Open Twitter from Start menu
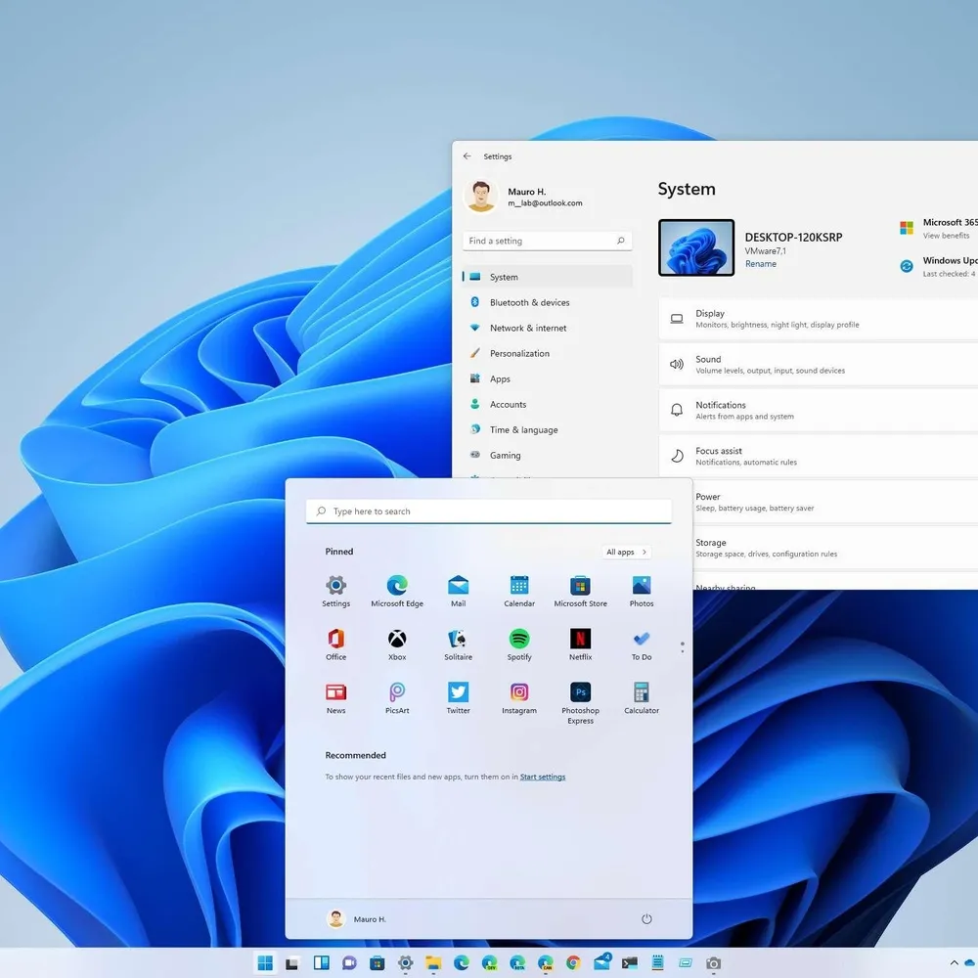This screenshot has width=978, height=978. (x=458, y=698)
